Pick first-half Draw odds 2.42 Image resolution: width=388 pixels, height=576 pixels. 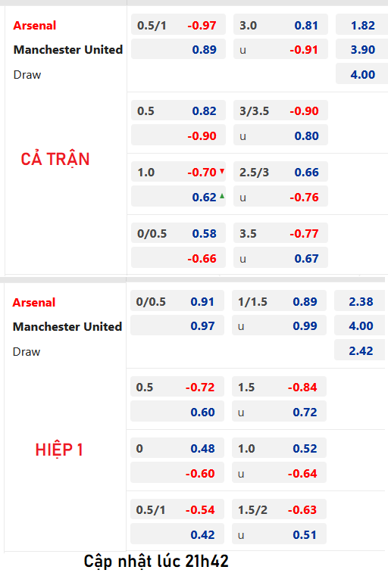click(x=360, y=350)
